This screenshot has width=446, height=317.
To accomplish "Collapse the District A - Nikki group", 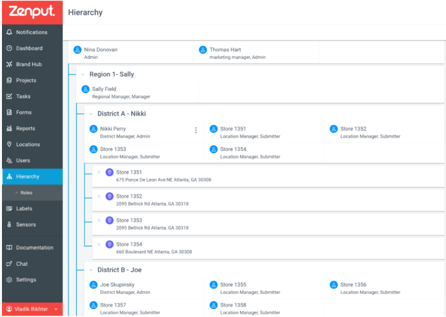I will click(91, 114).
